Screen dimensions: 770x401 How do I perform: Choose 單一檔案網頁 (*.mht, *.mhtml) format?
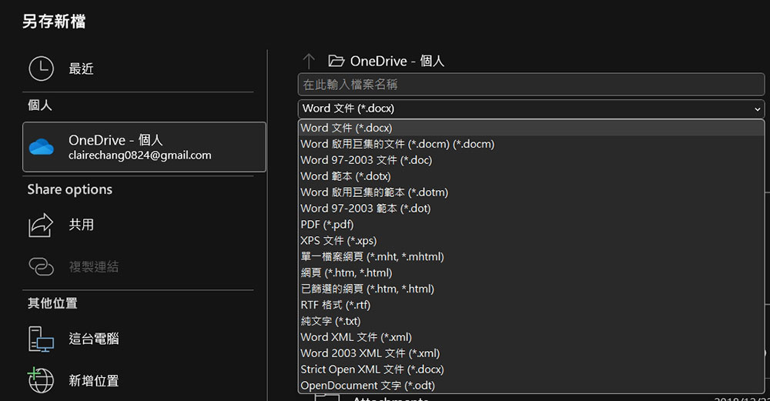531,257
